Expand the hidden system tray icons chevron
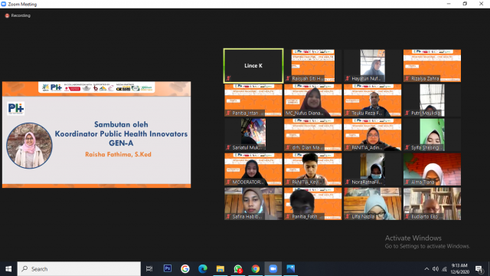 click(x=426, y=269)
